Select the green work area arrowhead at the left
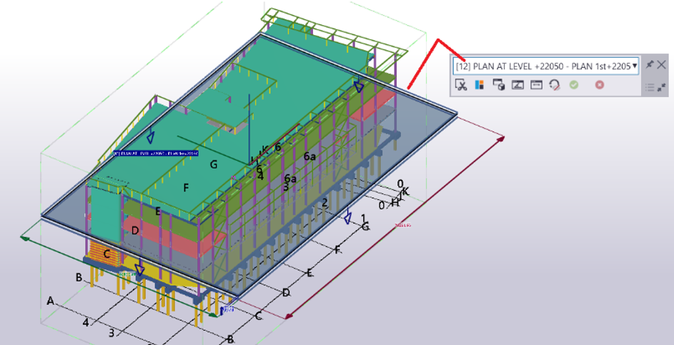The image size is (674, 345). point(24,237)
